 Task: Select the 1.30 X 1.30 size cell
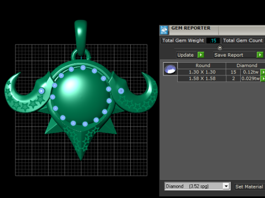202,72
